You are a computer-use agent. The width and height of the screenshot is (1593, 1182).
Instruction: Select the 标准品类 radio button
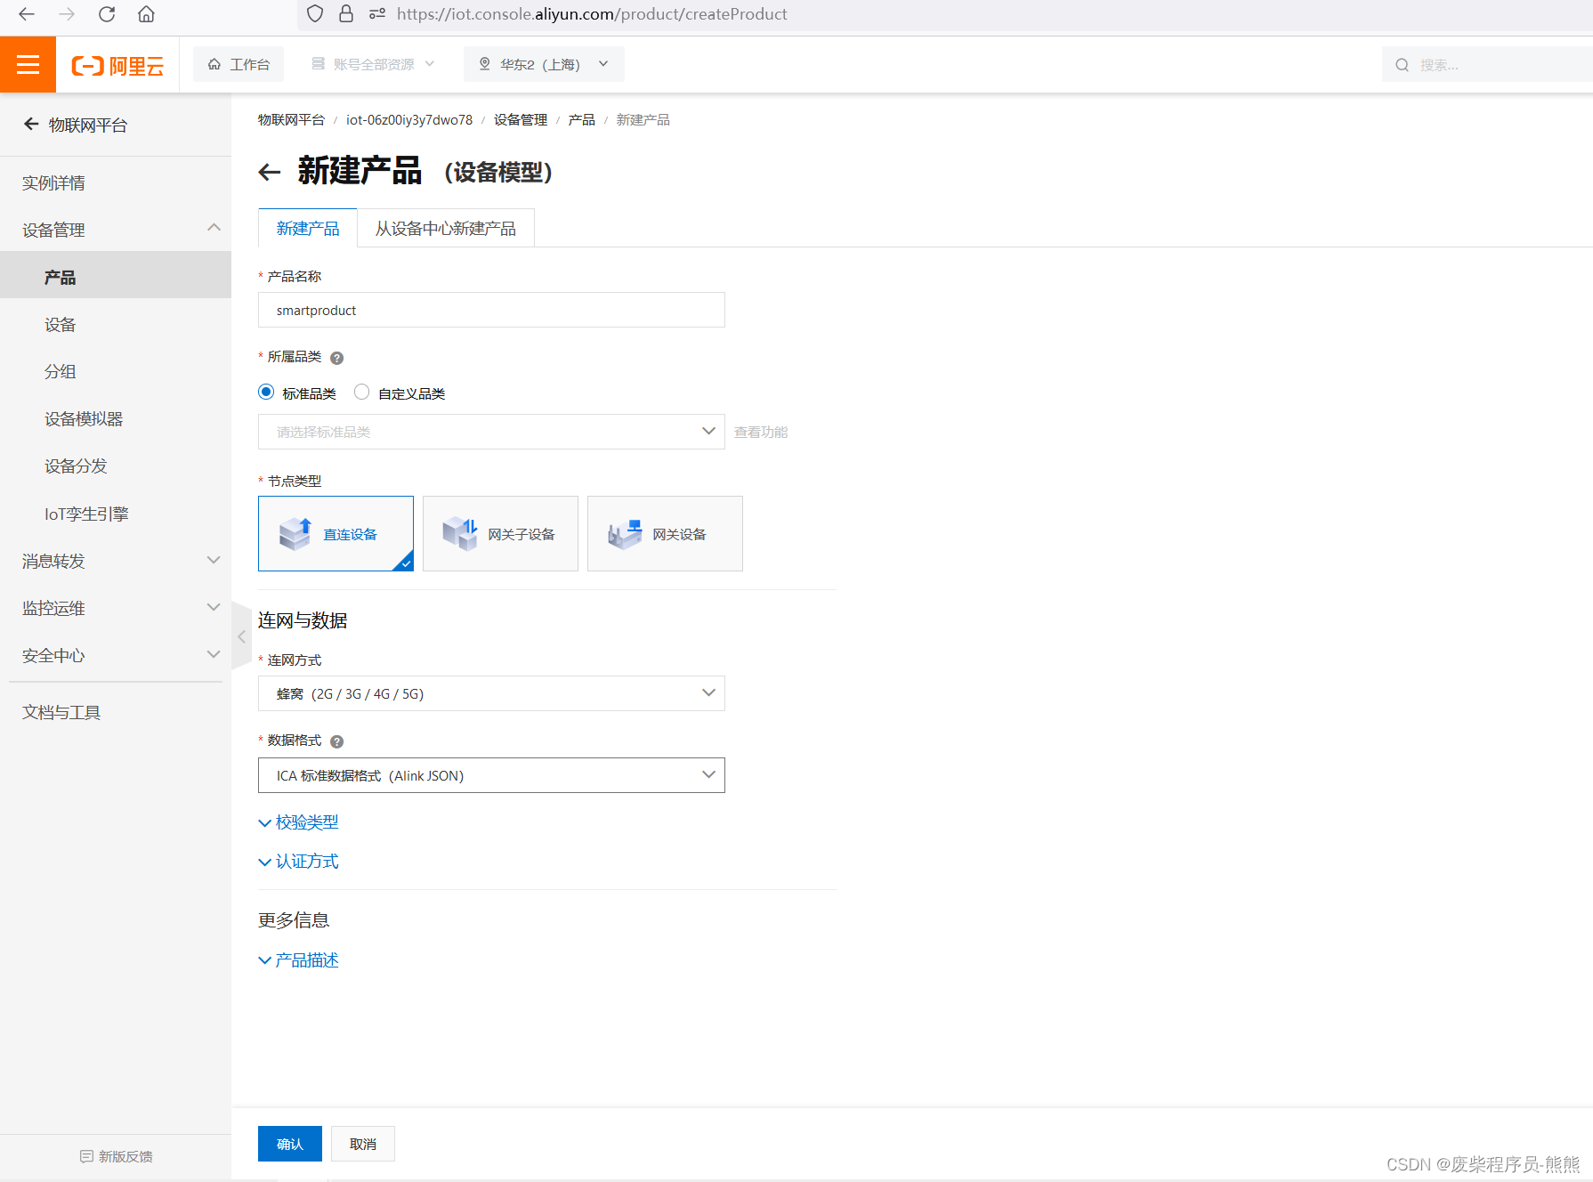coord(265,392)
